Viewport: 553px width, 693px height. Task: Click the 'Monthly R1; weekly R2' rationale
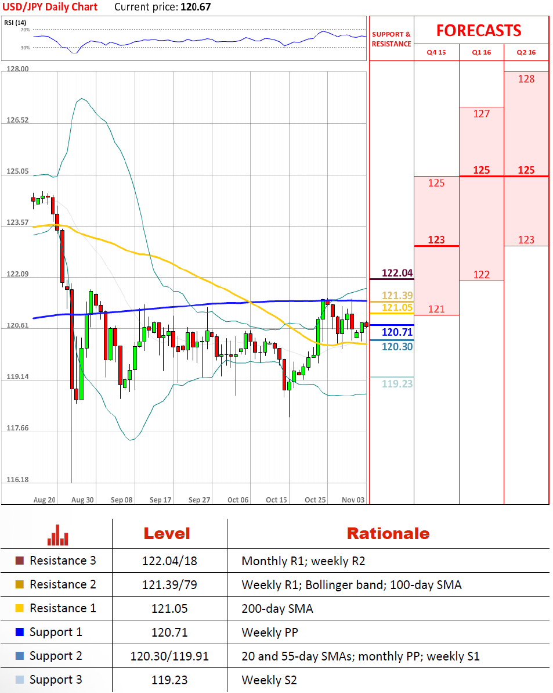pyautogui.click(x=303, y=561)
